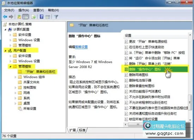Viewport: 194px width, 140px height.
Task: Click the vertical scrollbar thumb in settings list
Action: 190,102
